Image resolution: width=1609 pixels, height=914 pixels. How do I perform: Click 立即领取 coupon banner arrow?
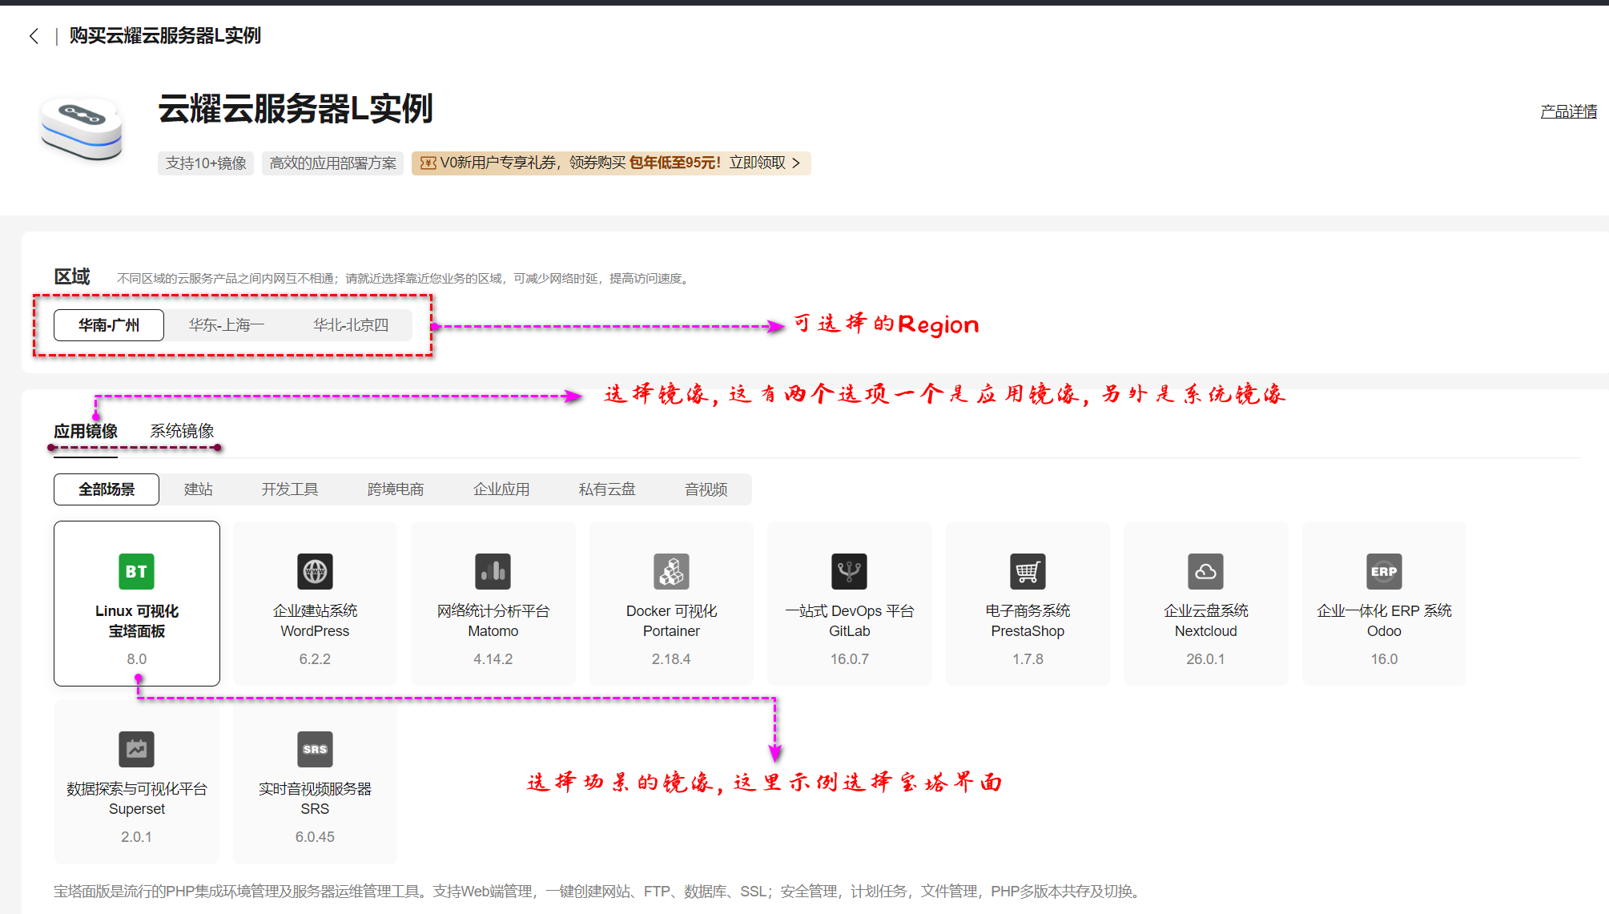(795, 163)
